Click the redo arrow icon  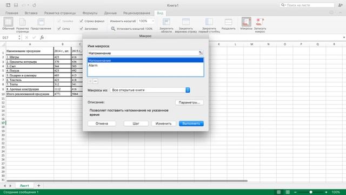point(34,5)
